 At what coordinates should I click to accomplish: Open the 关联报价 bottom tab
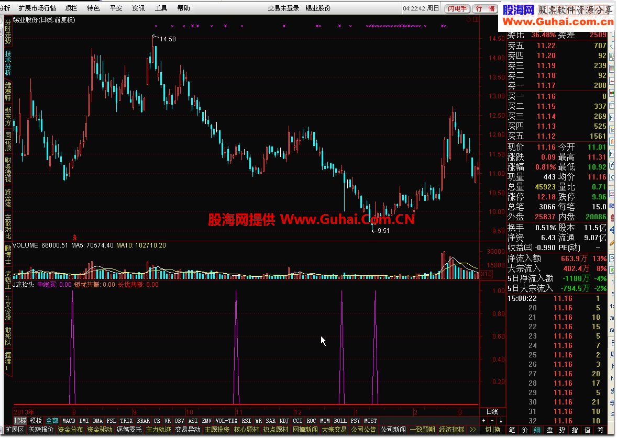(41, 430)
